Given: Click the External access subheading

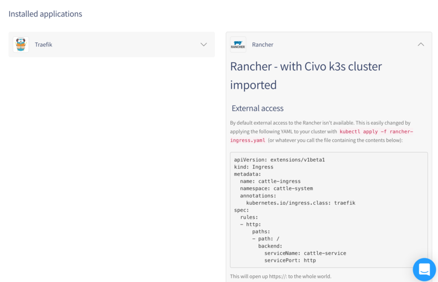Looking at the screenshot, I should click(x=257, y=108).
